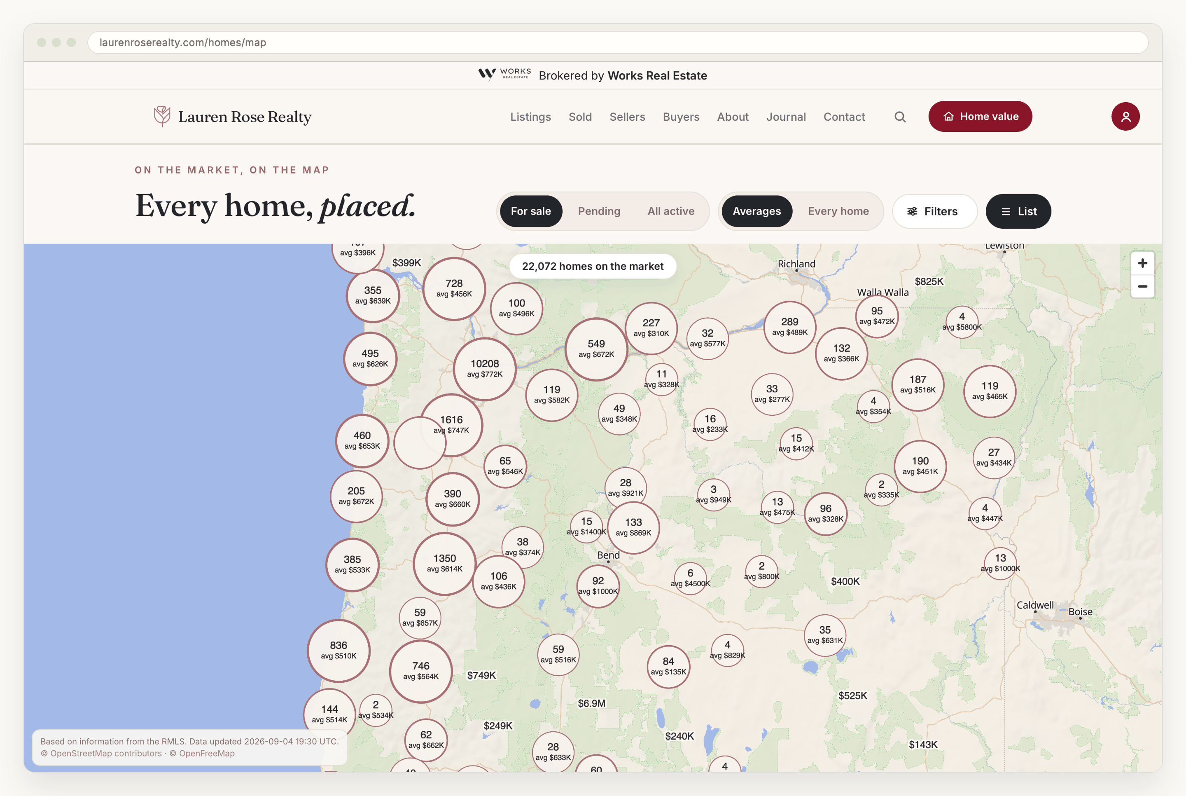Switch map display to Every home

838,211
